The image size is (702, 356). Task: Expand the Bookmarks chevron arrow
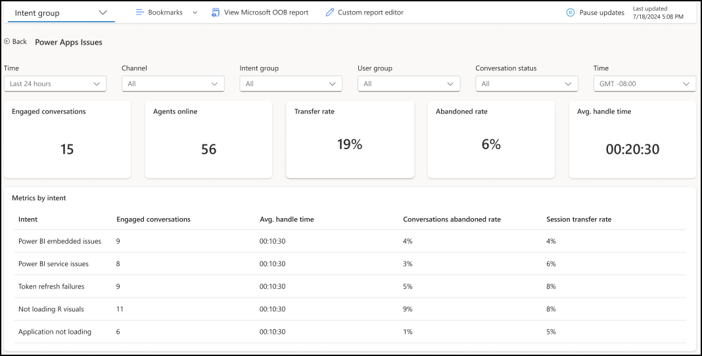point(195,12)
